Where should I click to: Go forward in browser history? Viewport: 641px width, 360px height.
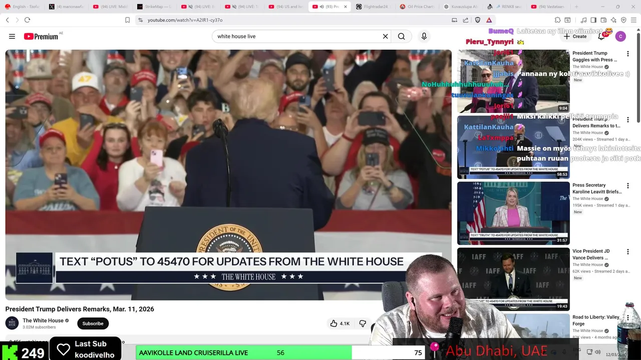pos(17,20)
